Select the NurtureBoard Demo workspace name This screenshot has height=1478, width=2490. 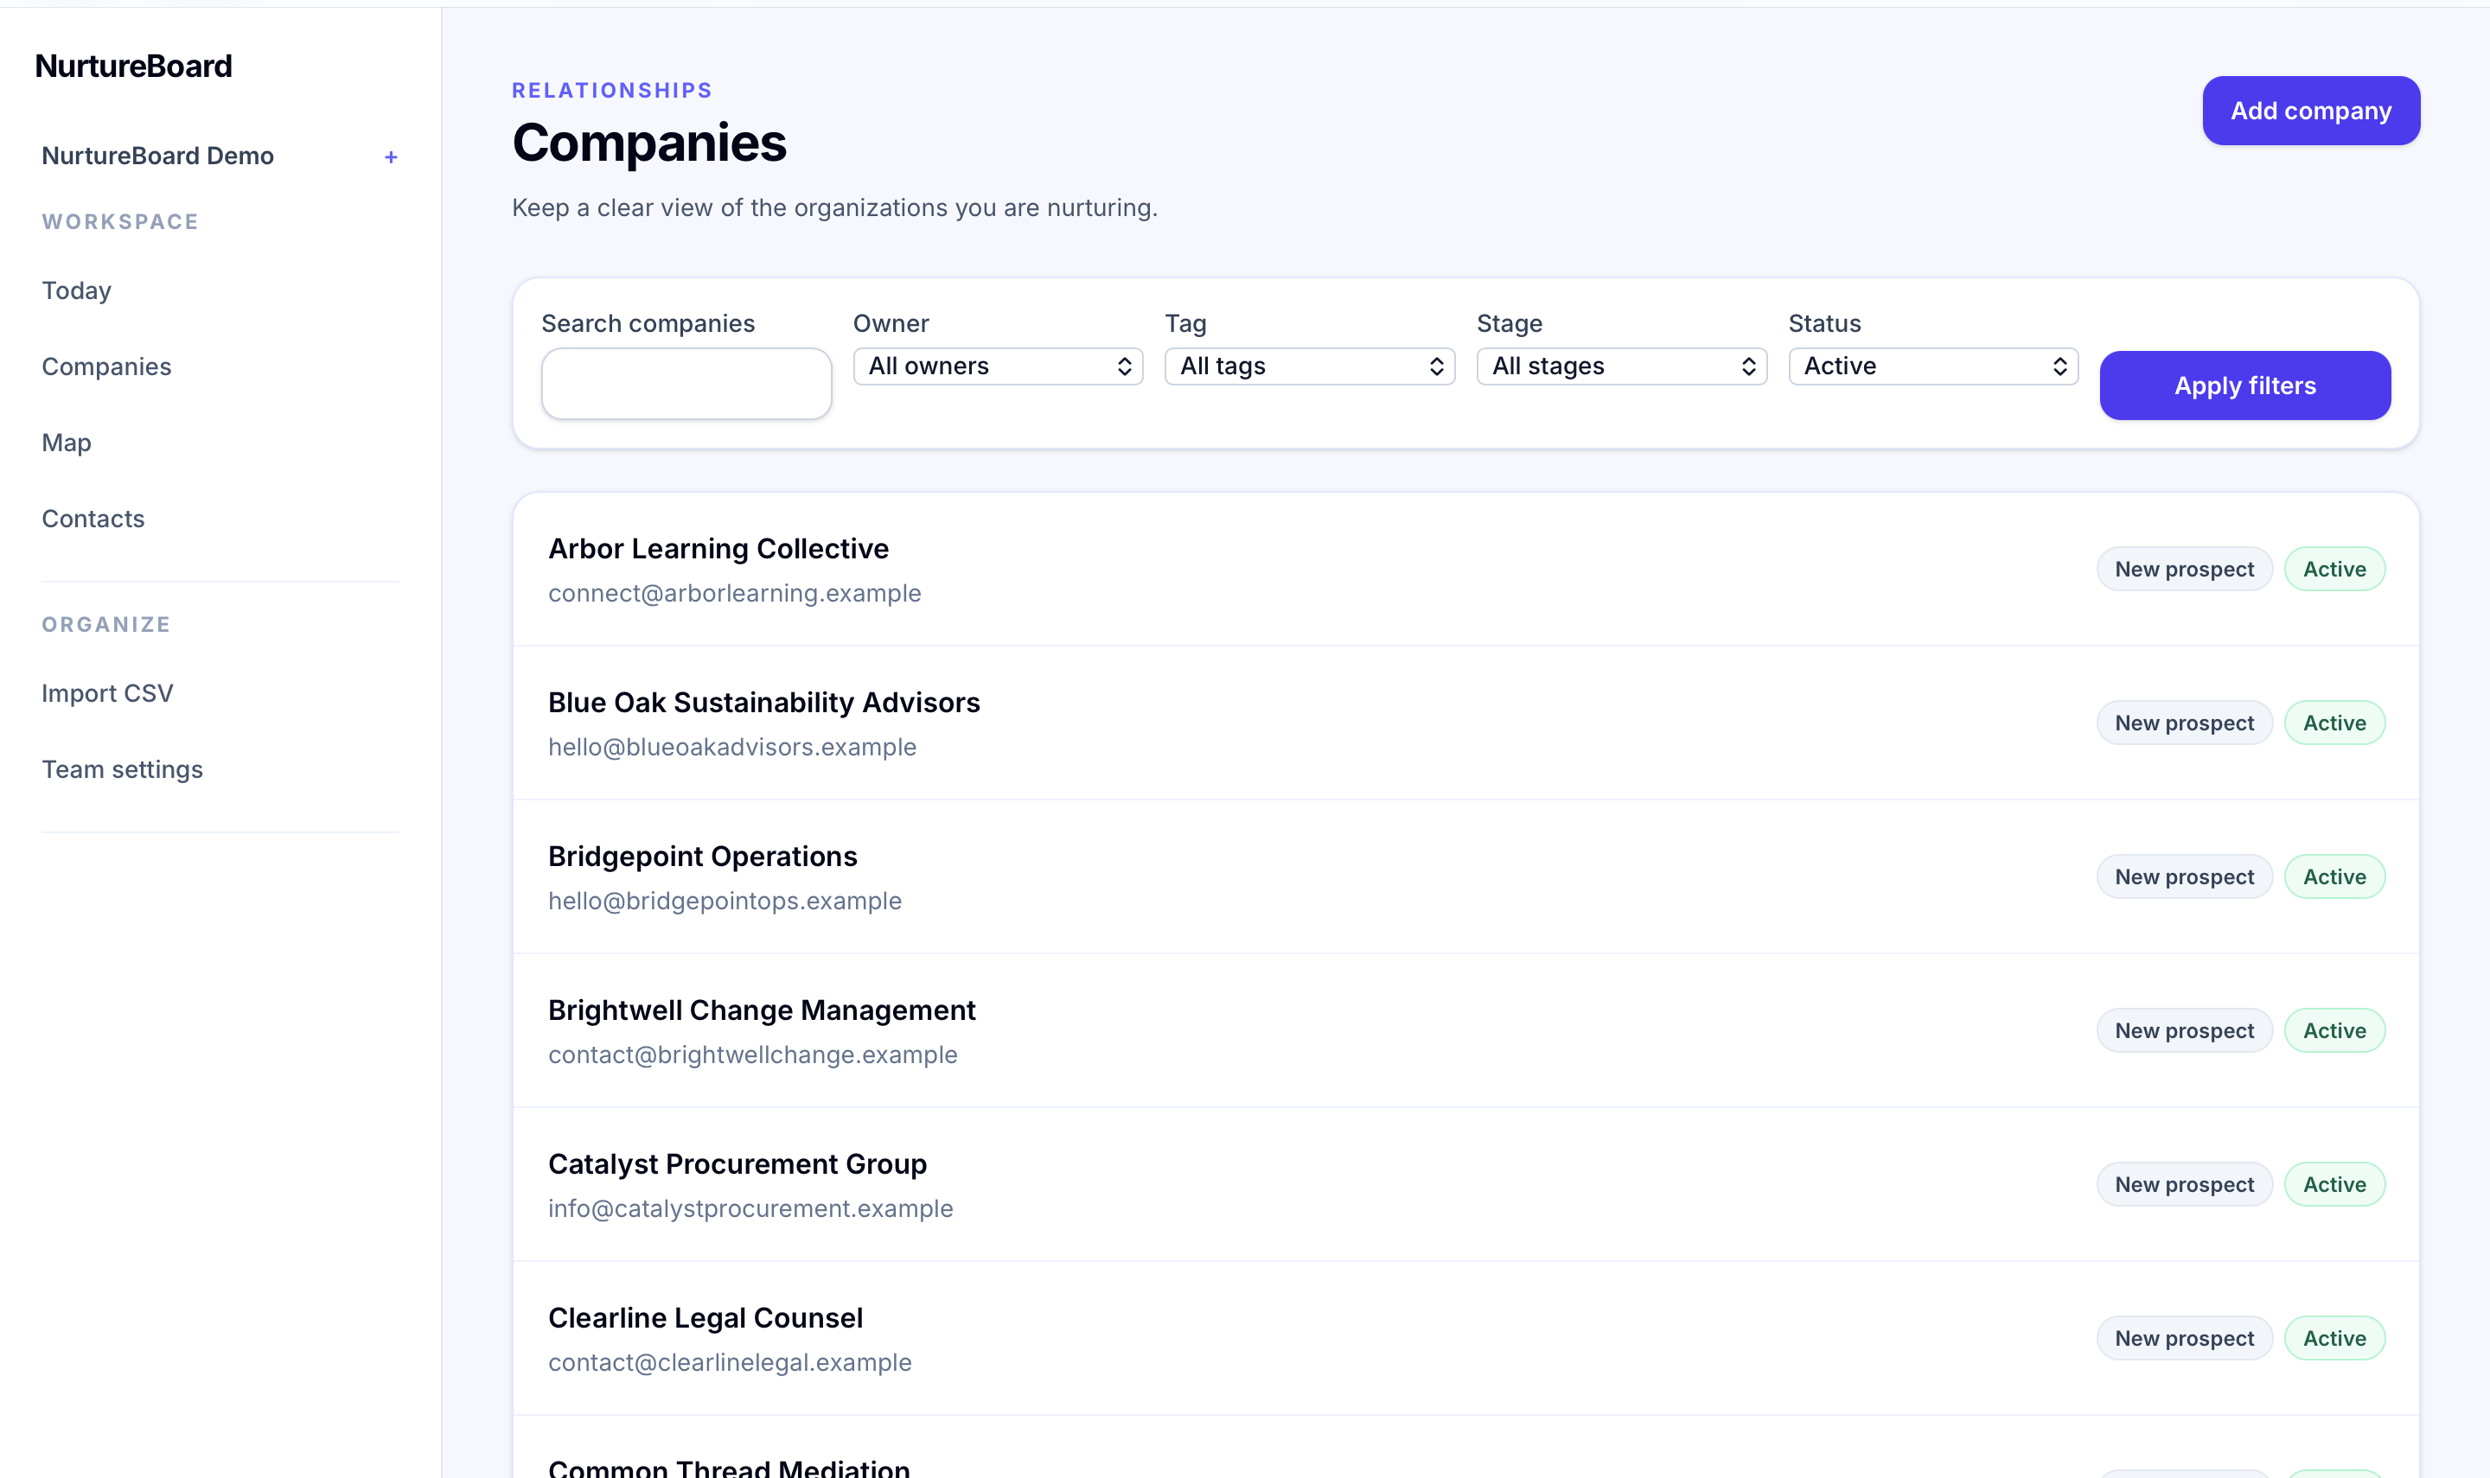(x=157, y=156)
